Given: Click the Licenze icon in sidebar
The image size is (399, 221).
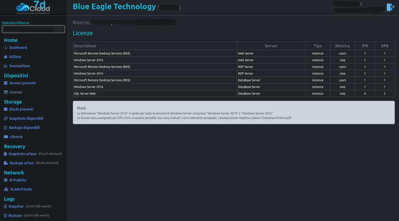Looking at the screenshot, I should point(5,92).
